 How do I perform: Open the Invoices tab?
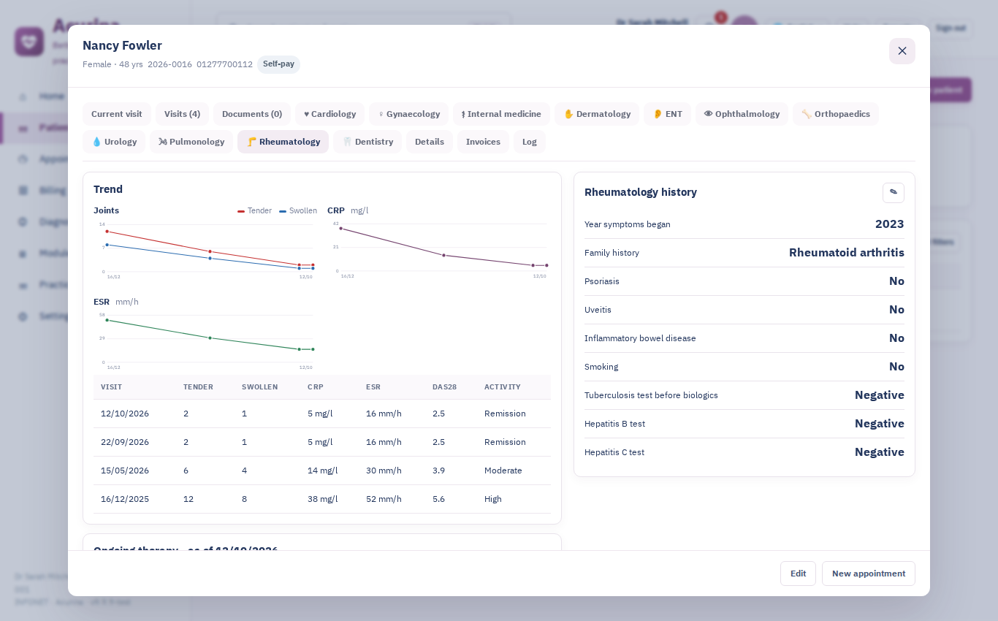pyautogui.click(x=483, y=142)
